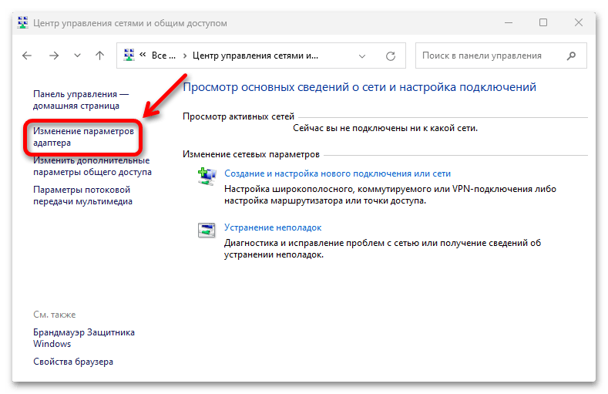Open 'Изменить дополнительные параметры общего доступа'
Viewport: 608px width, 394px height.
pyautogui.click(x=92, y=166)
